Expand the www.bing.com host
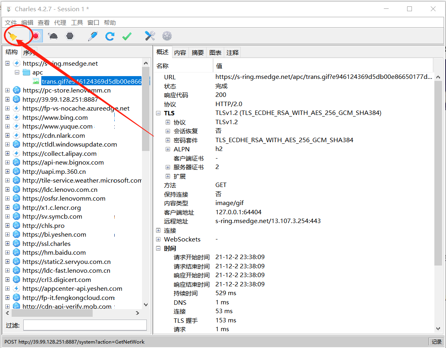Viewport: 446px width, 348px height. [x=7, y=117]
